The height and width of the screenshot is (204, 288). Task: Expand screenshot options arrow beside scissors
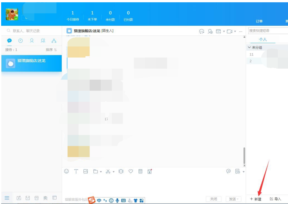point(113,172)
